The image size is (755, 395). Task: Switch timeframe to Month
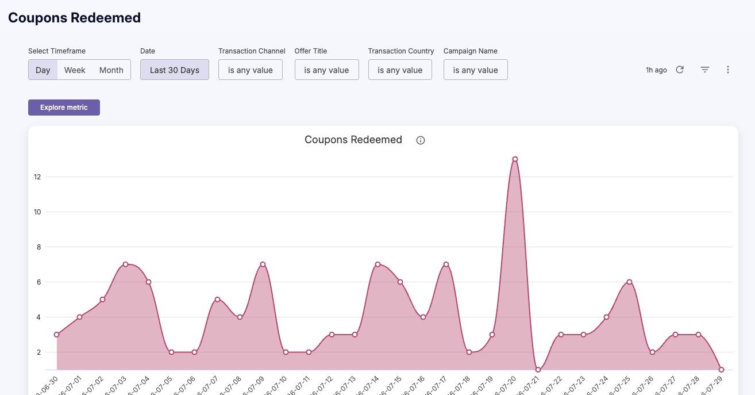(x=111, y=70)
